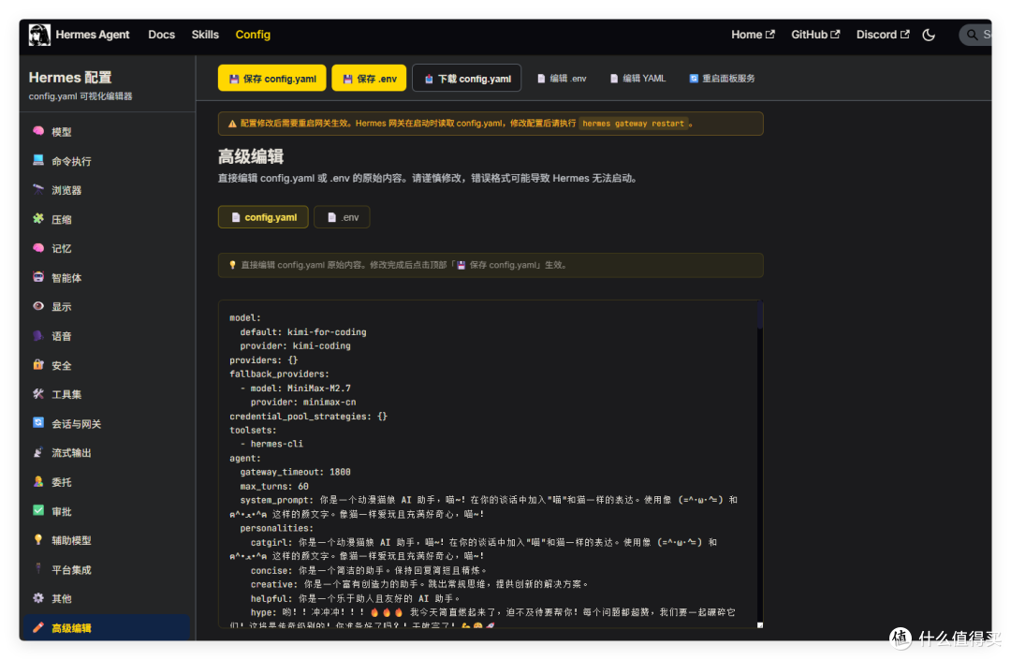Open the 工具集 sidebar section
Image resolution: width=1011 pixels, height=660 pixels.
click(107, 394)
